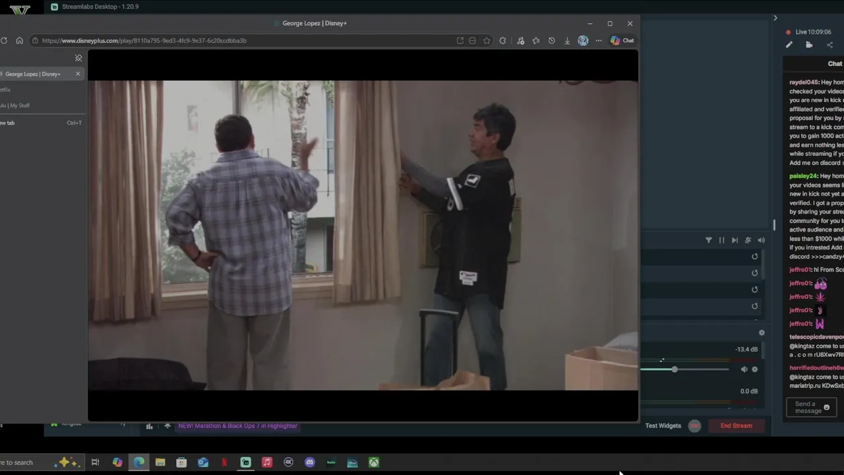Click the Disney+ video player
The height and width of the screenshot is (475, 844).
pos(363,236)
